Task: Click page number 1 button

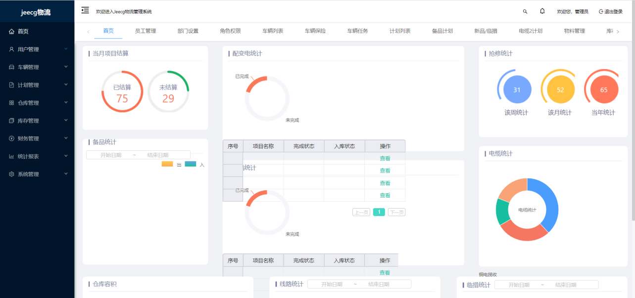Action: coord(379,212)
